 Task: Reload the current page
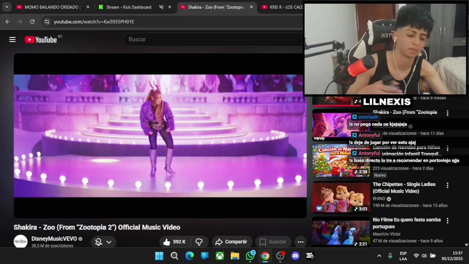[x=32, y=22]
